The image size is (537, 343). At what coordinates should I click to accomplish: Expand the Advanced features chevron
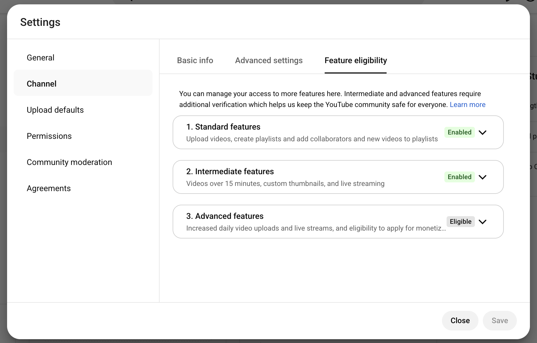tap(483, 222)
